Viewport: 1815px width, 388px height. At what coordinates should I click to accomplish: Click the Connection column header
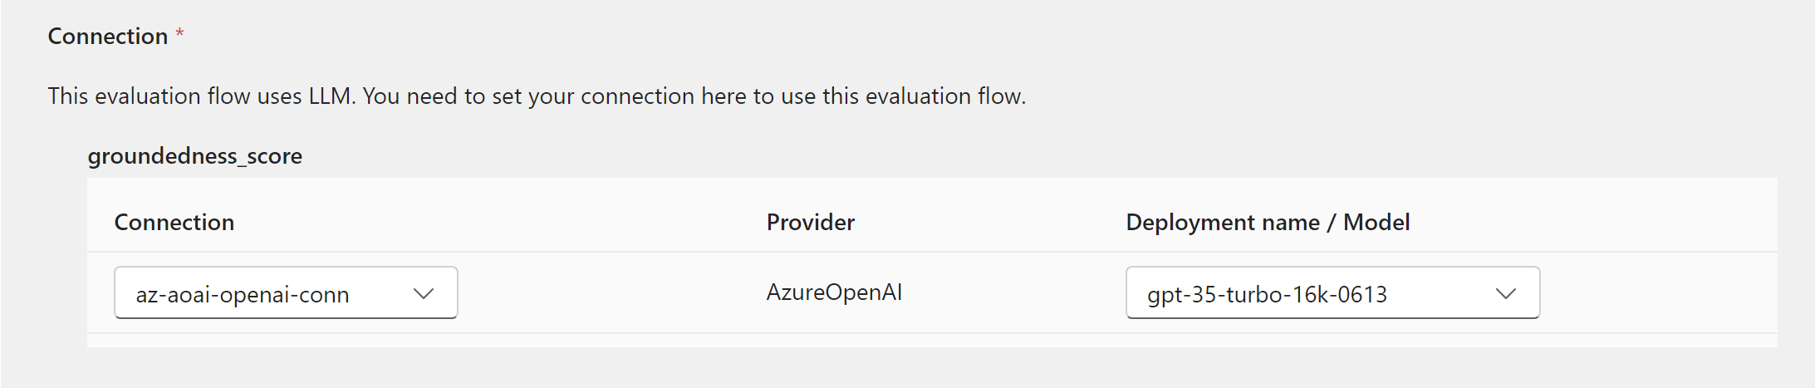tap(174, 222)
